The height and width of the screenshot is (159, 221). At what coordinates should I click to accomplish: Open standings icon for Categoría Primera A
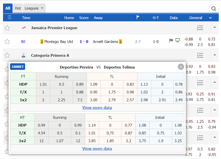point(200,55)
